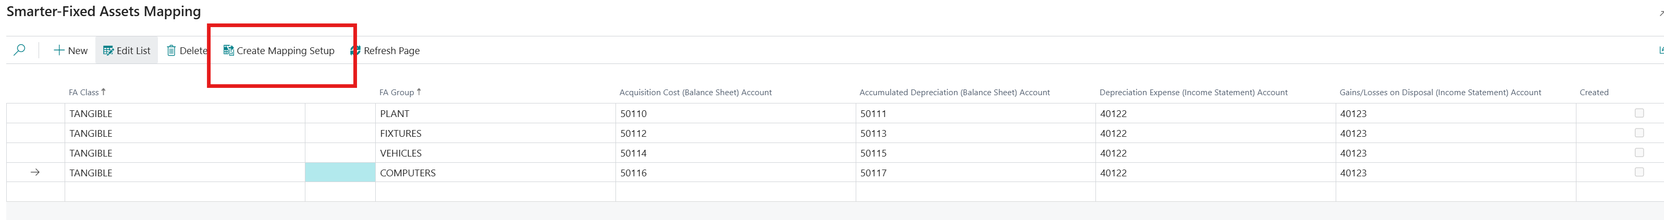The image size is (1664, 220).
Task: Click the Refresh Page icon
Action: [355, 50]
